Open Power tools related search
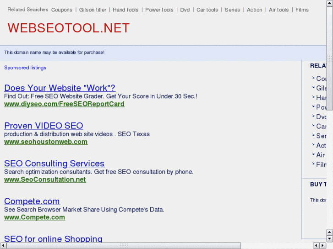The width and height of the screenshot is (333, 249). pos(159,10)
